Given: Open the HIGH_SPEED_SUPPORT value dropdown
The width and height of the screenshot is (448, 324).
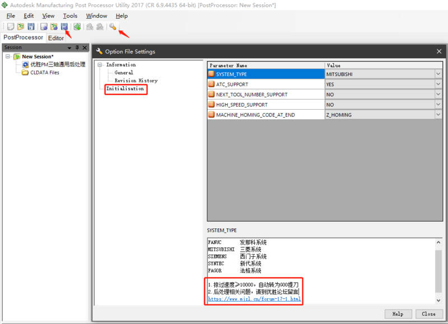Looking at the screenshot, I should tap(438, 105).
